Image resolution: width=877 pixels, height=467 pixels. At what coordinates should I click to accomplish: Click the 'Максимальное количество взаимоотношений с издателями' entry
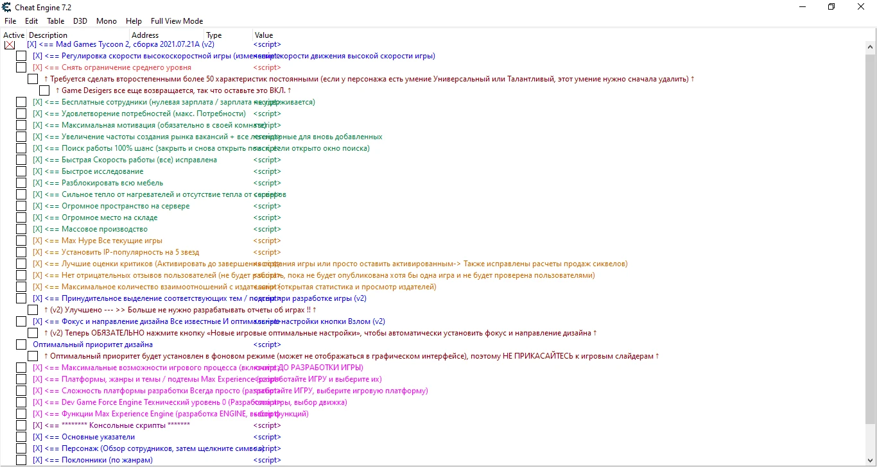tap(234, 287)
